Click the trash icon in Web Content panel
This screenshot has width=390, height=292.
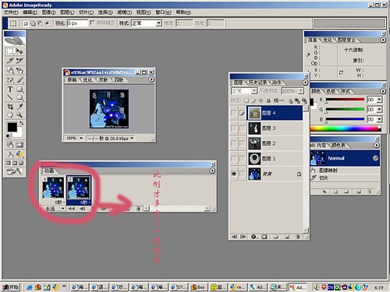point(369,192)
